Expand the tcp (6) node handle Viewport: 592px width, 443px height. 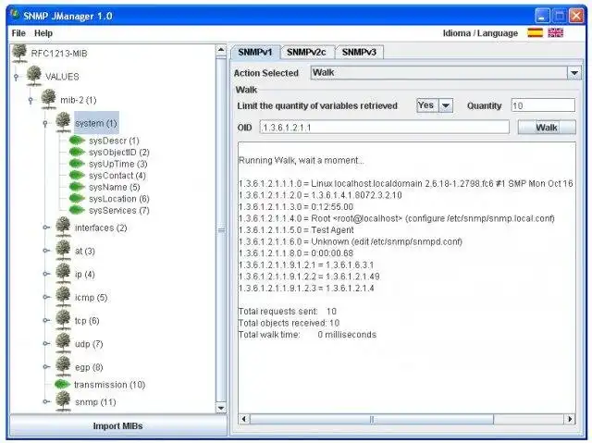pos(45,320)
